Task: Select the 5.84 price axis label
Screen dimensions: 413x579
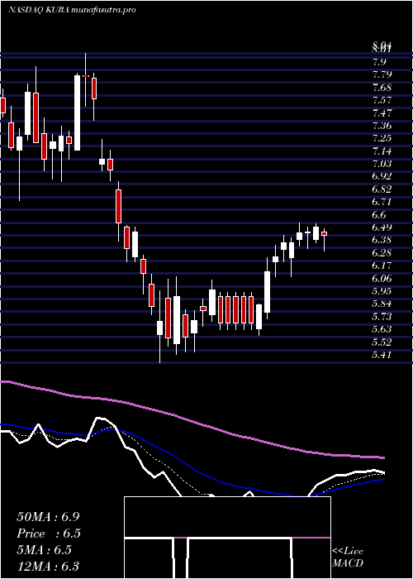Action: (x=382, y=304)
